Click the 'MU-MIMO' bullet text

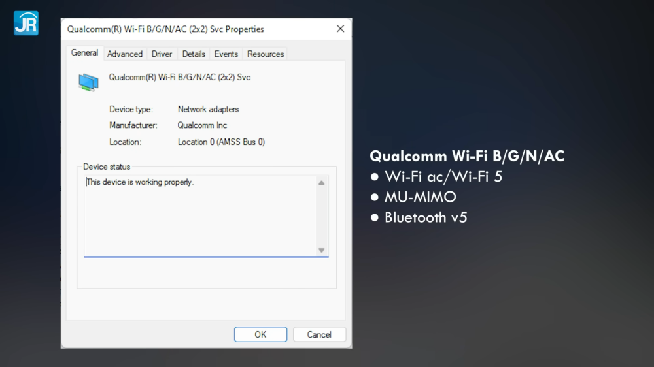421,197
